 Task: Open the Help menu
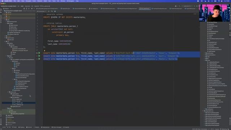[x=77, y=1]
